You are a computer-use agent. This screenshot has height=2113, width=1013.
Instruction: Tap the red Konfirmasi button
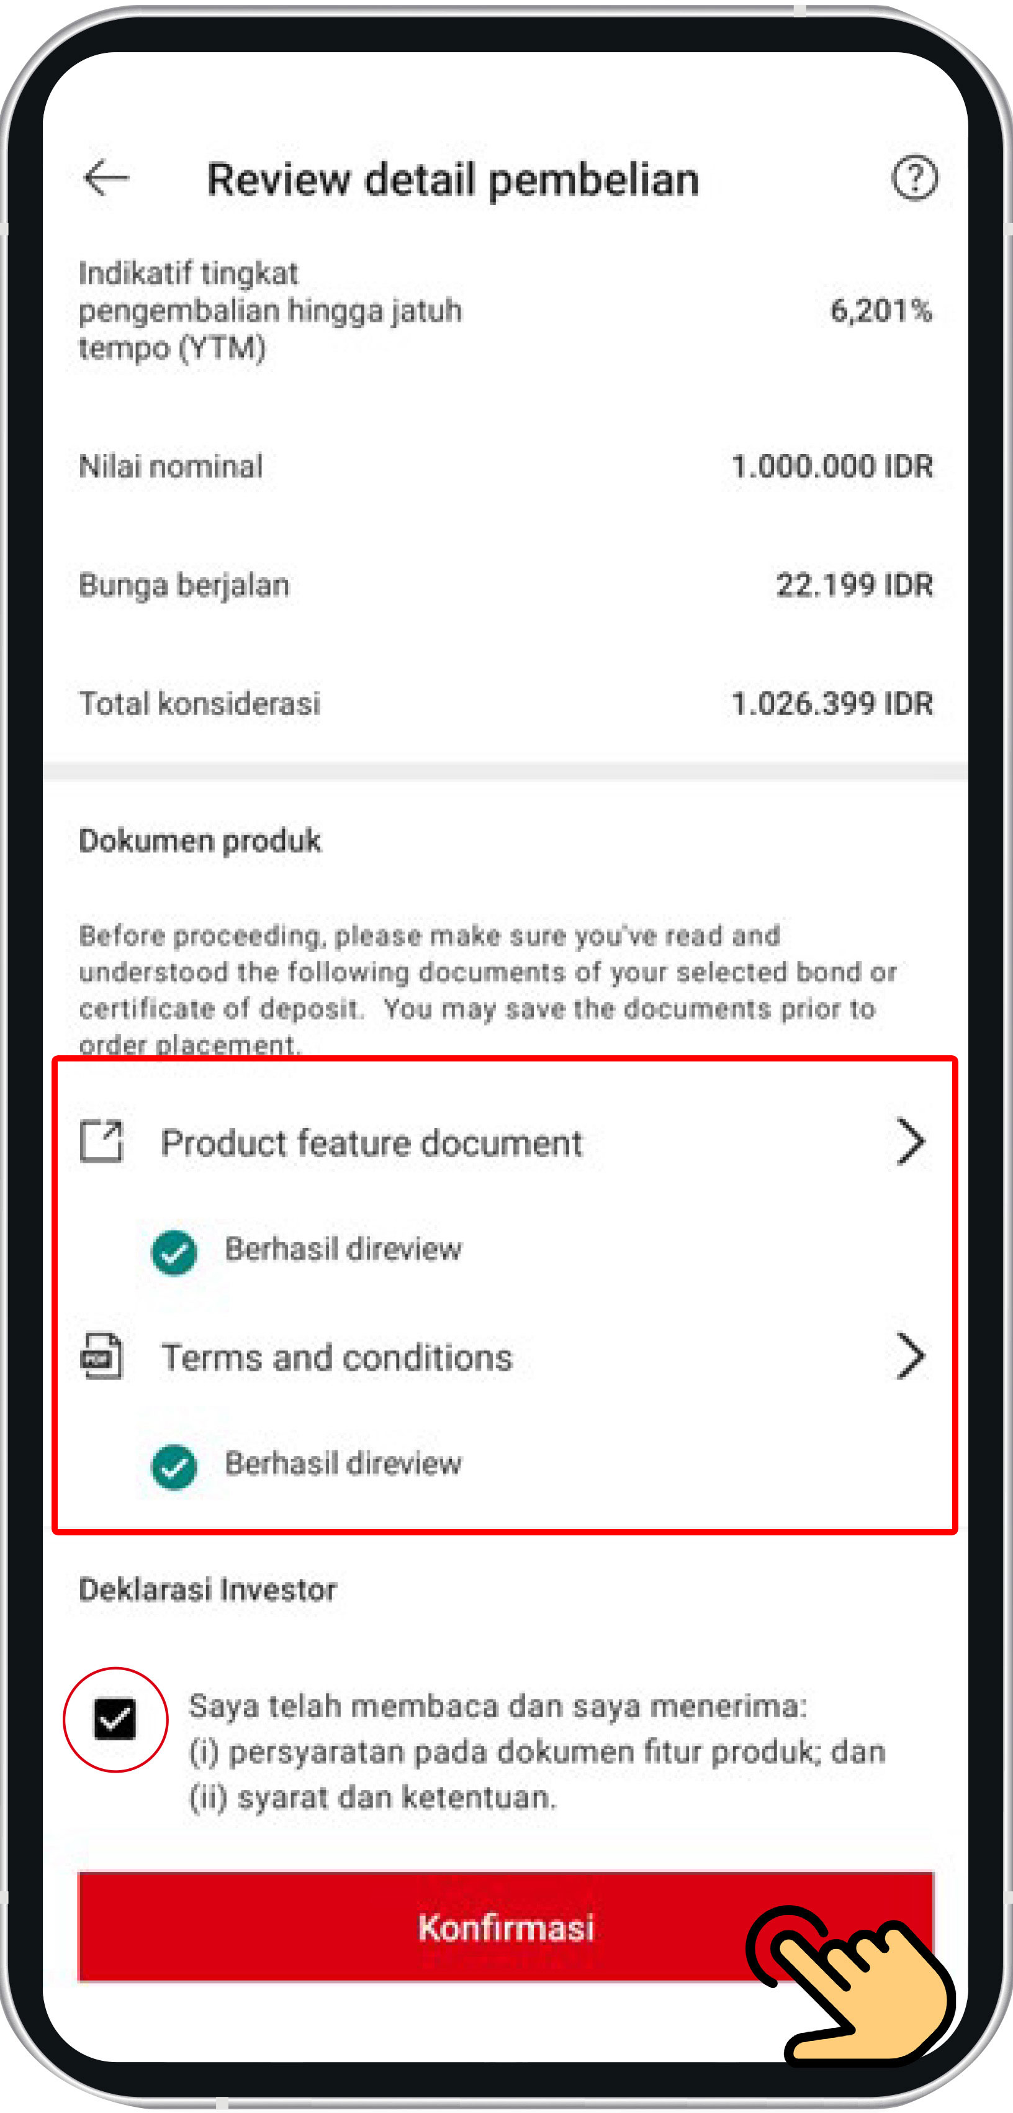click(506, 1927)
